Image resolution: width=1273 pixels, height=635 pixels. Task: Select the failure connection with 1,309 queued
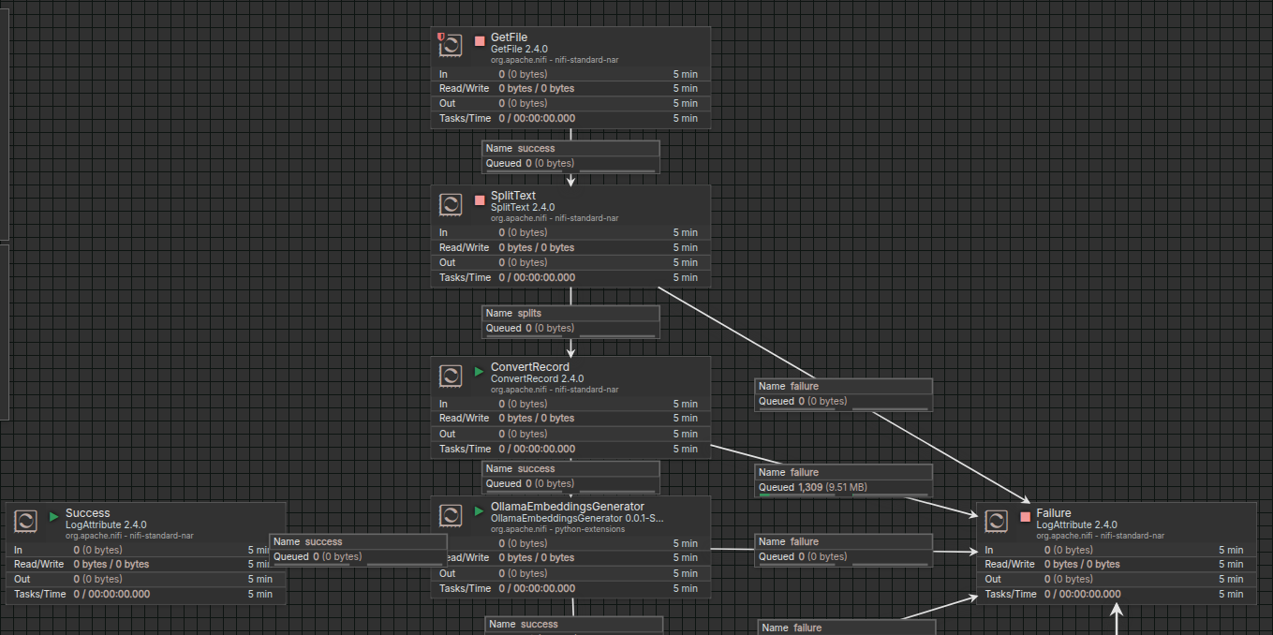click(843, 480)
